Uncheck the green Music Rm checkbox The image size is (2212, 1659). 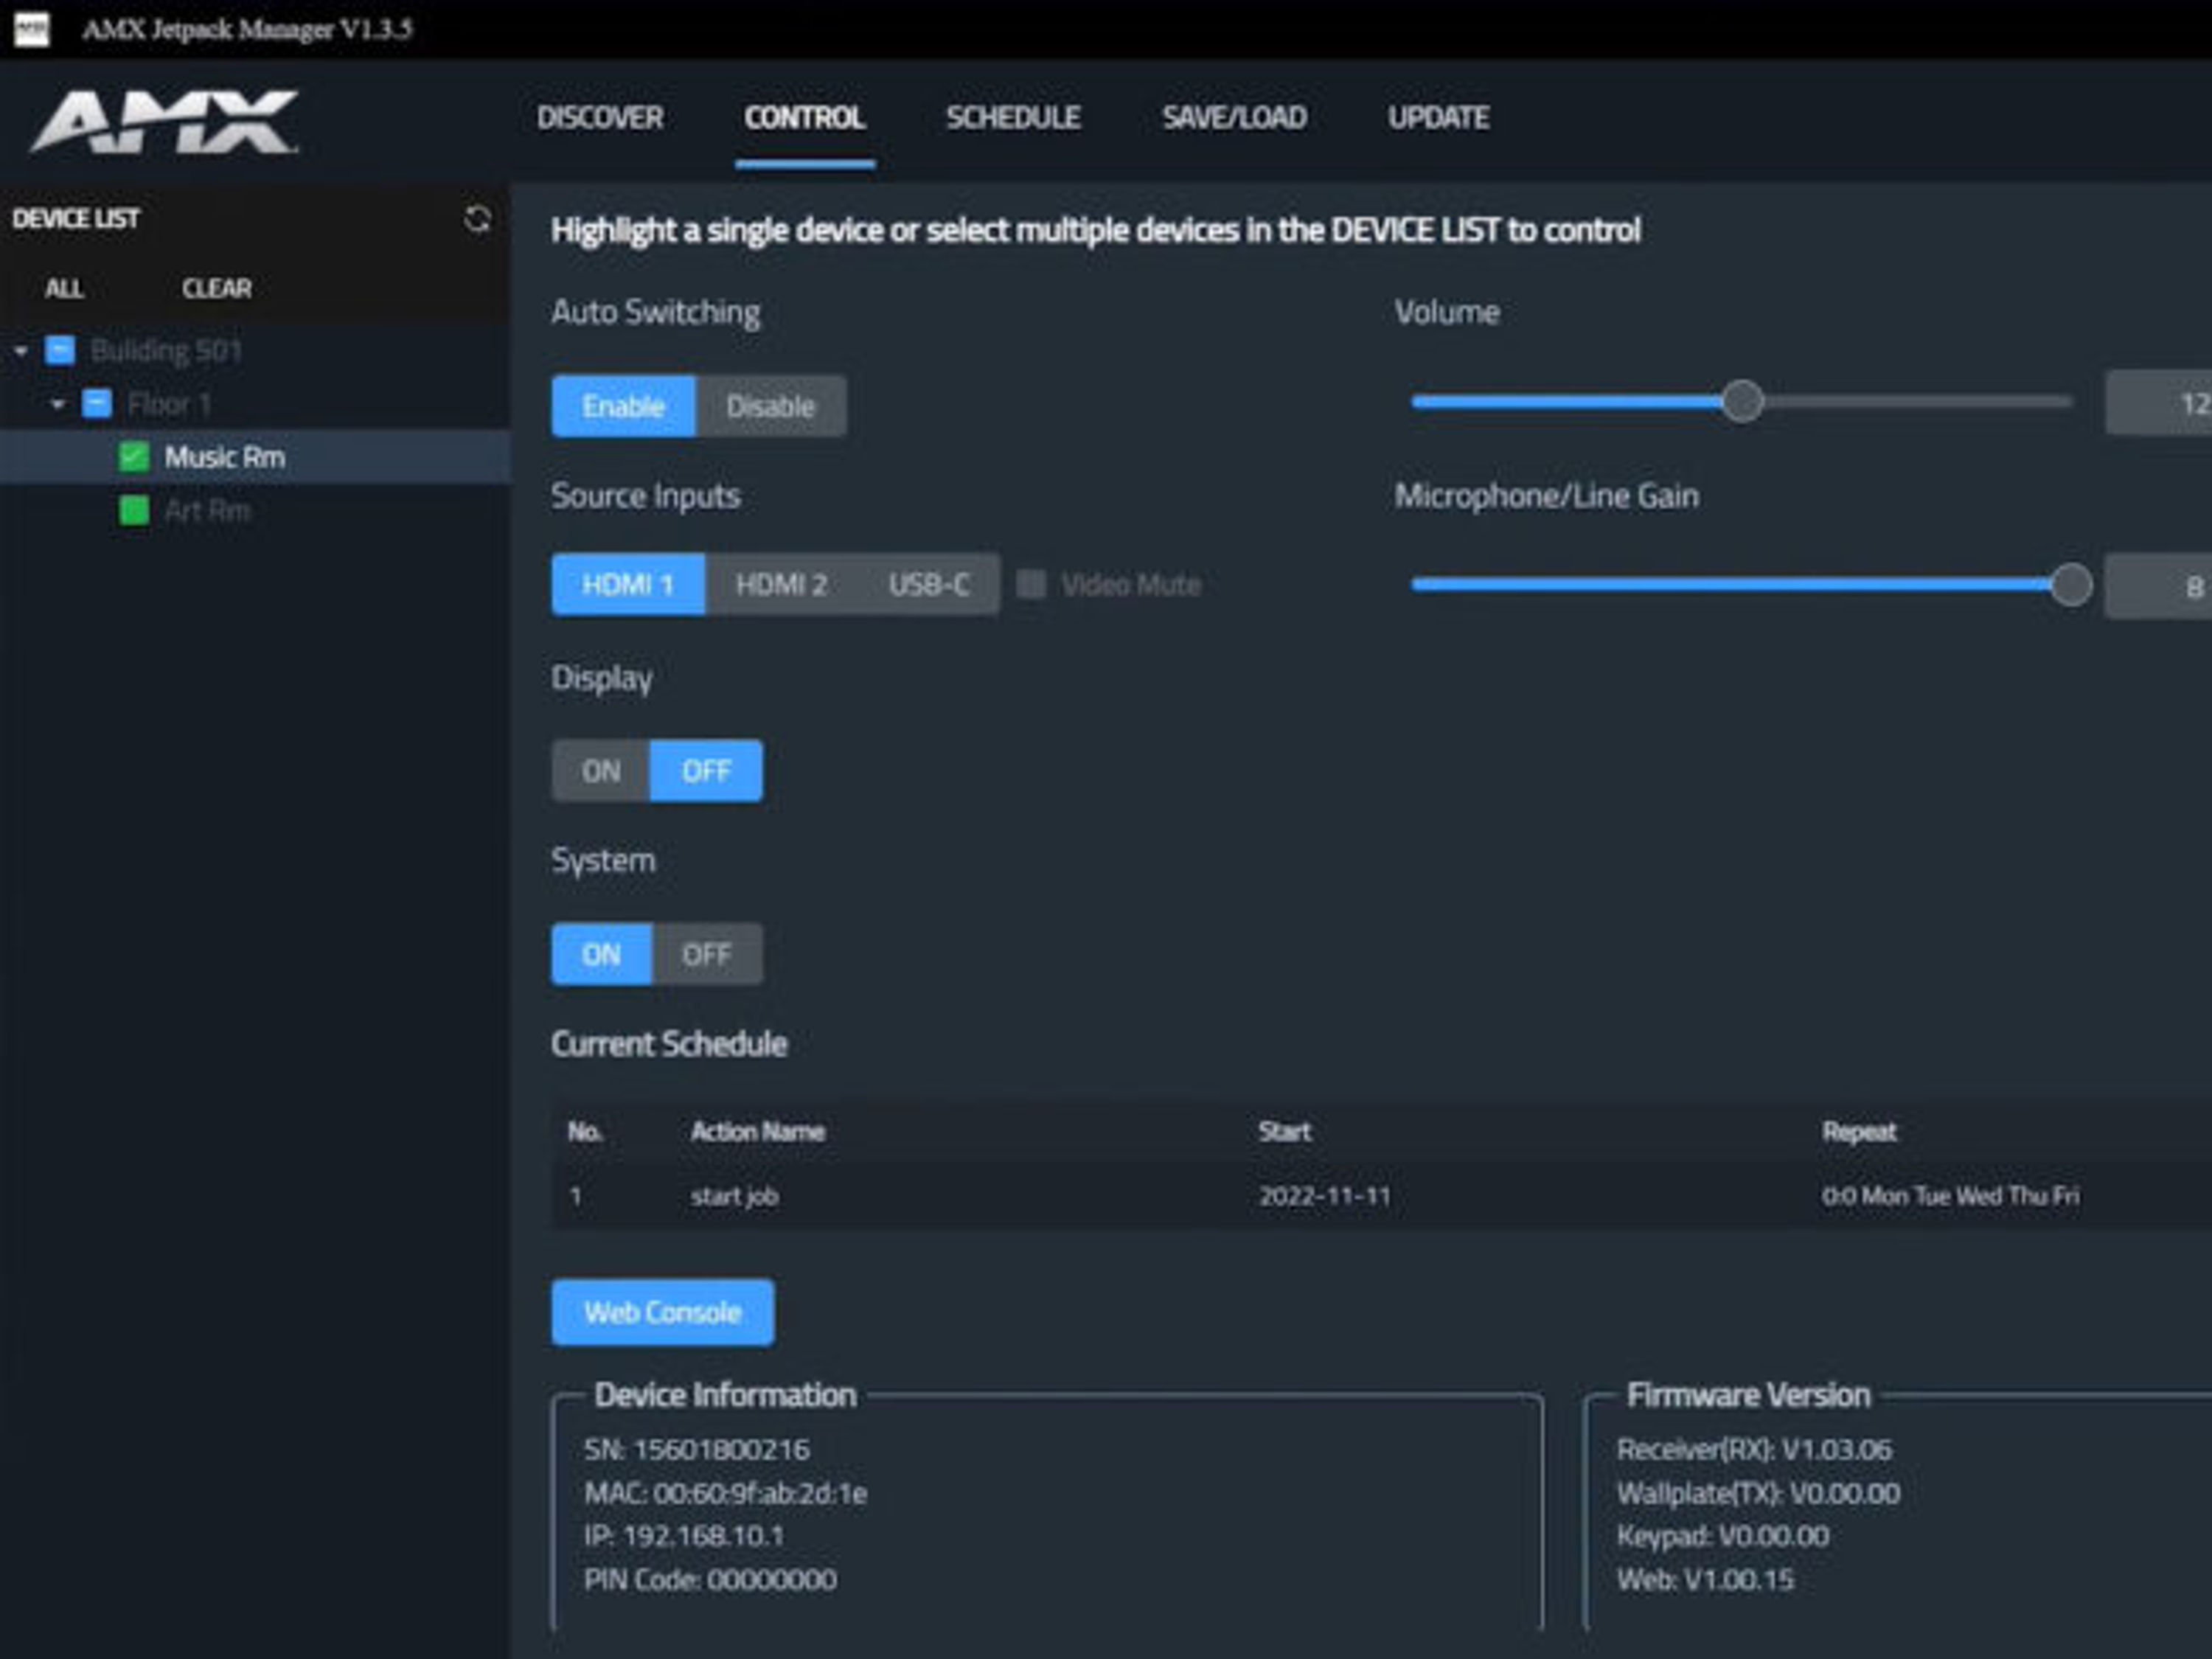134,457
